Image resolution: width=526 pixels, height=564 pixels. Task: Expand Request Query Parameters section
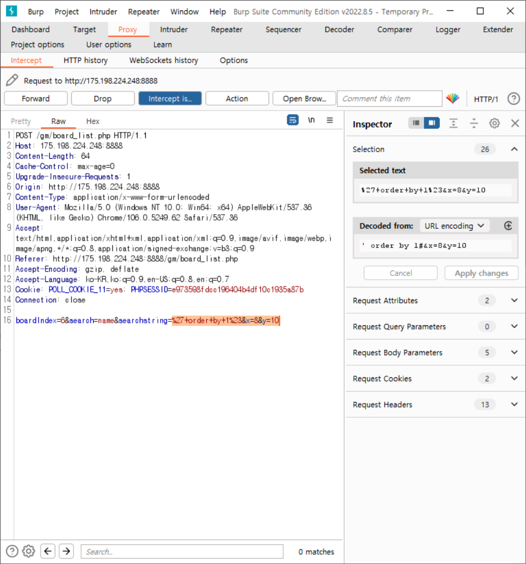tap(514, 326)
